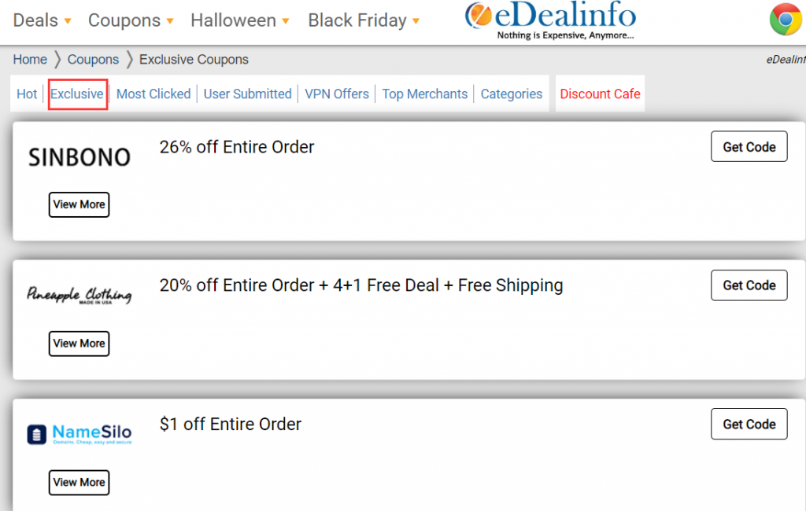
Task: Expand the Black Friday dropdown menu
Action: click(364, 20)
